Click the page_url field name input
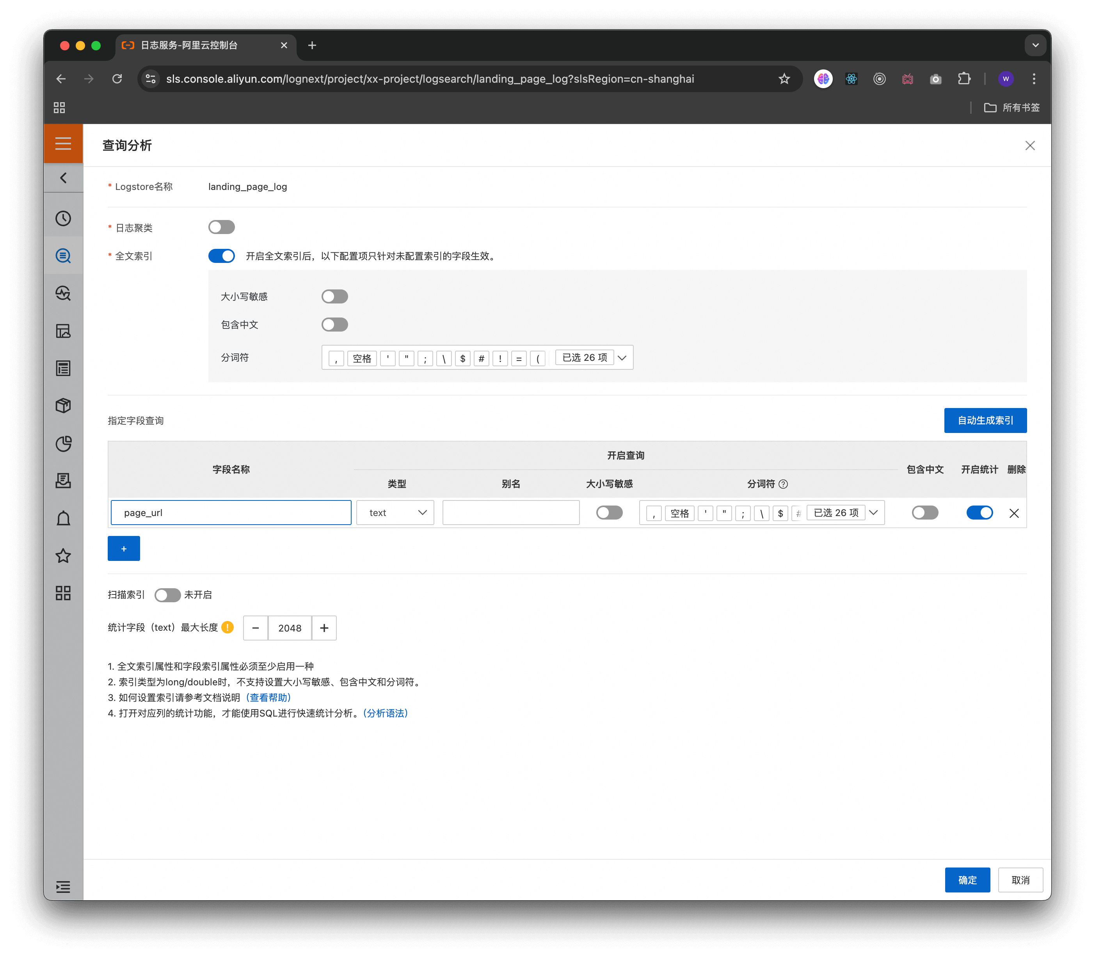 pos(231,513)
